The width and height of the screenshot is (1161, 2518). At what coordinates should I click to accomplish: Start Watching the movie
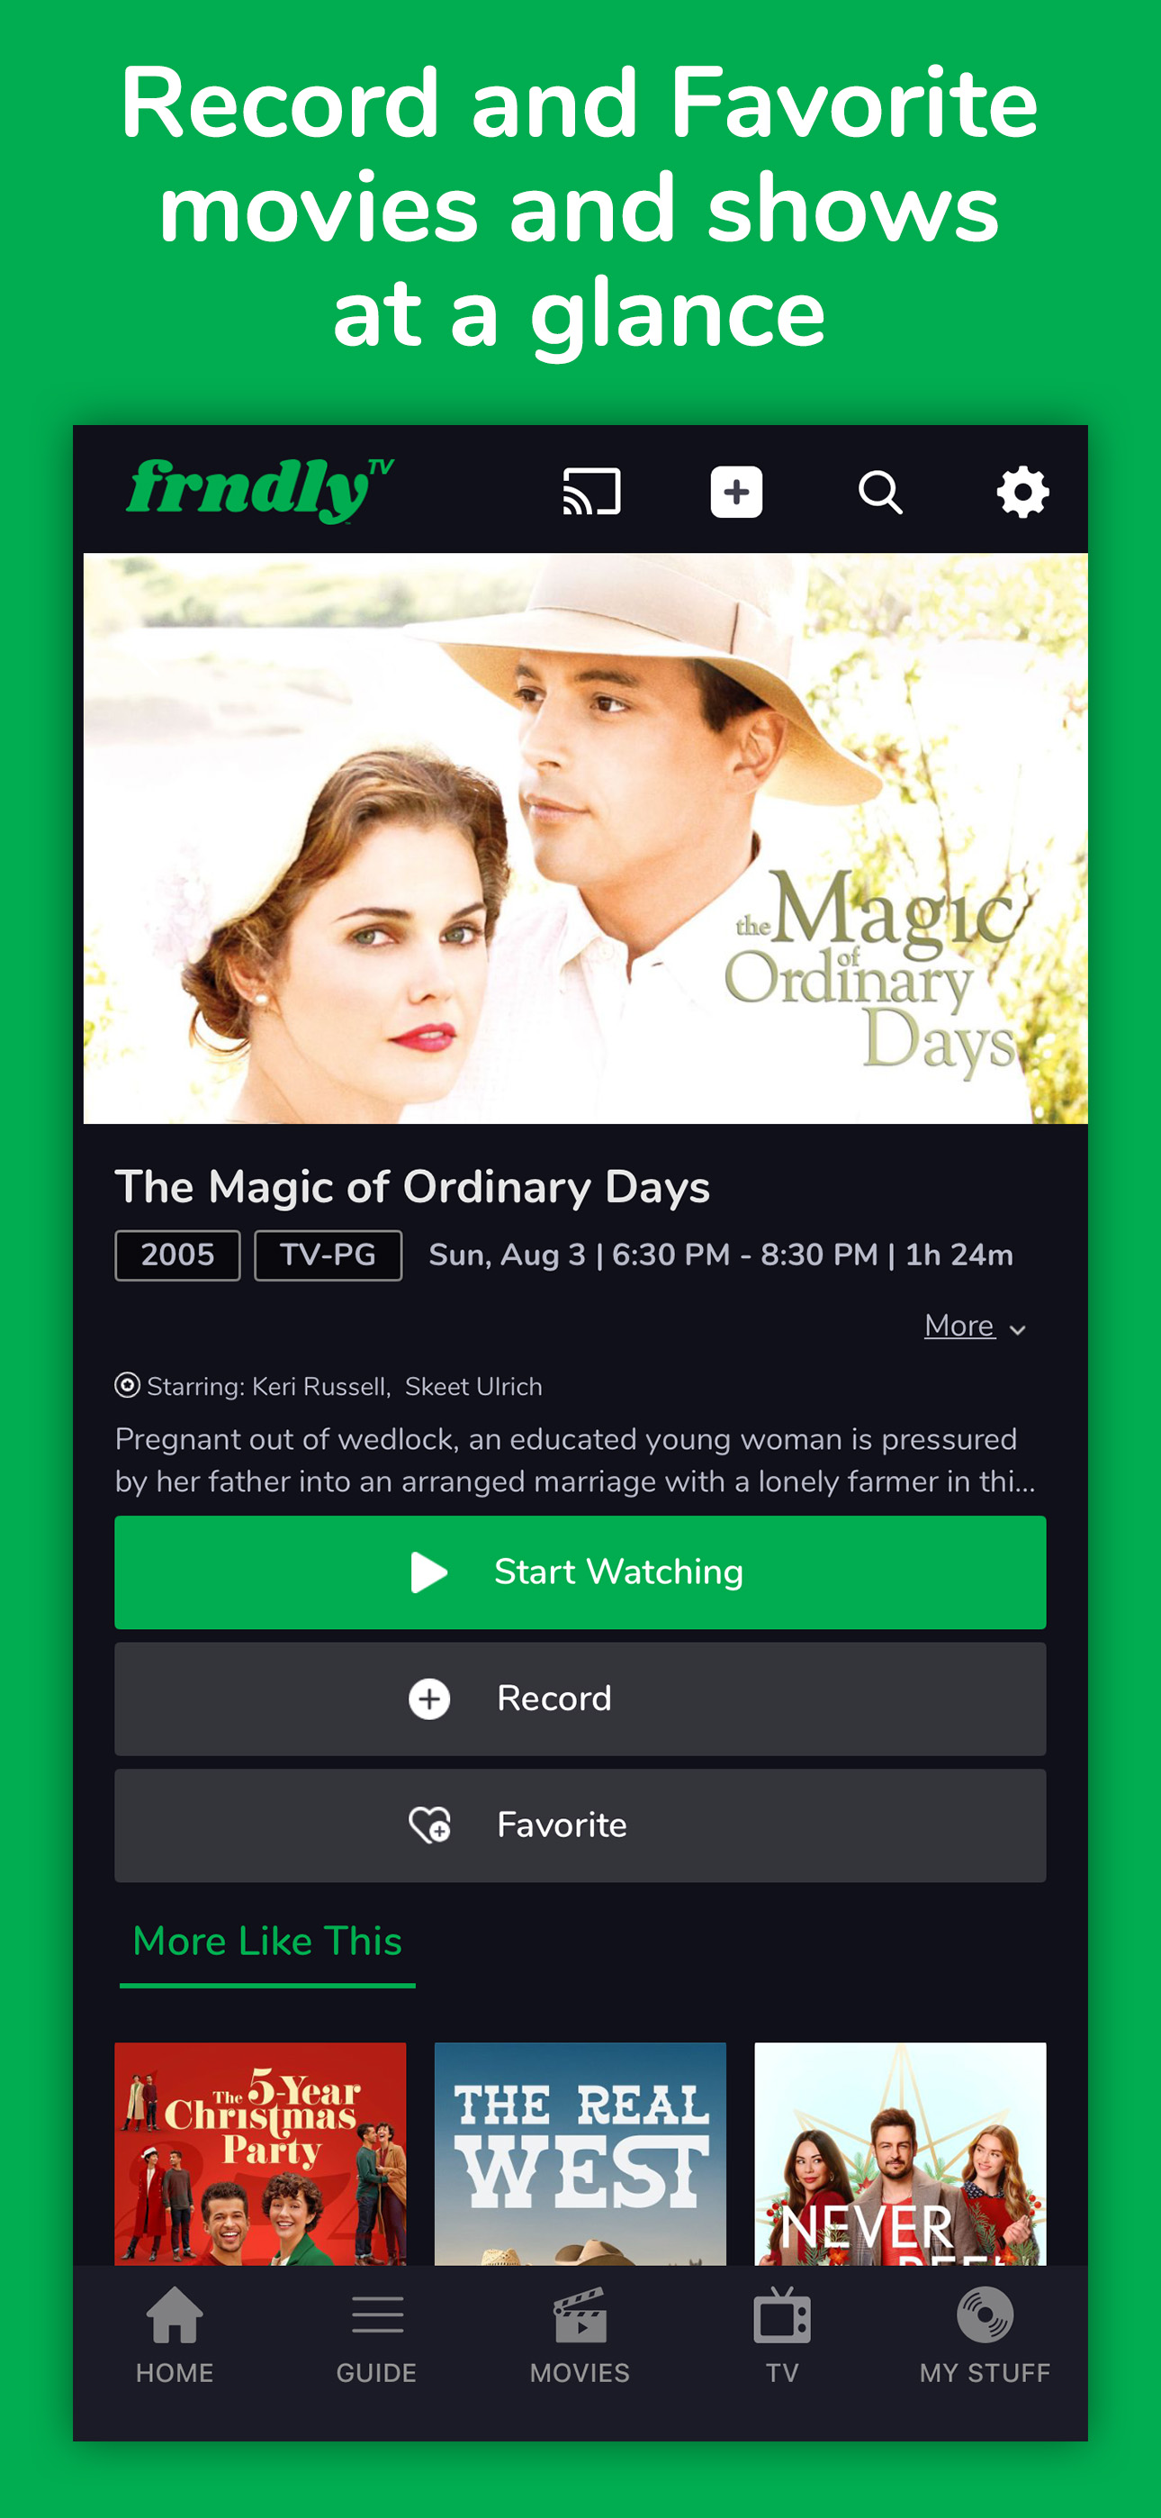click(580, 1571)
